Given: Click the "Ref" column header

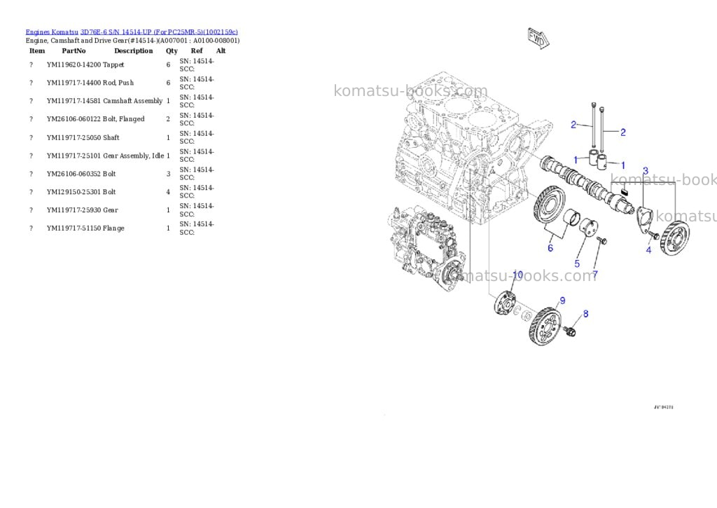Looking at the screenshot, I should click(x=197, y=50).
